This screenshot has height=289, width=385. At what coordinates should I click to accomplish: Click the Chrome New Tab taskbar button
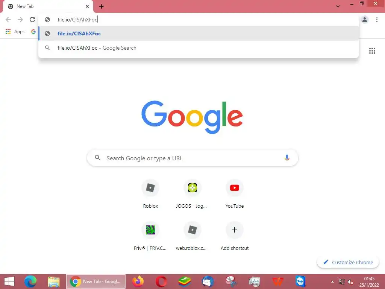96,281
